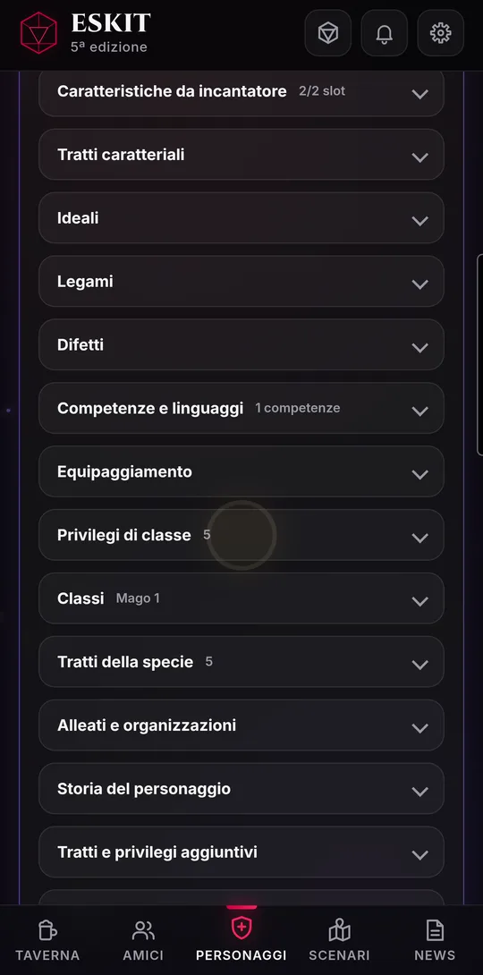Open the dice roller icon

[x=327, y=33]
